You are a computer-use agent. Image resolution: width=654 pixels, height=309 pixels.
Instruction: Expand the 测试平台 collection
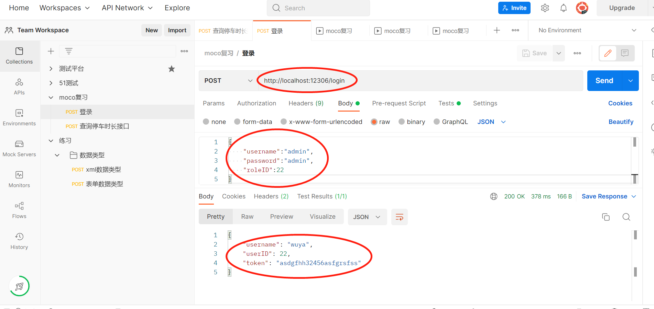click(x=51, y=69)
